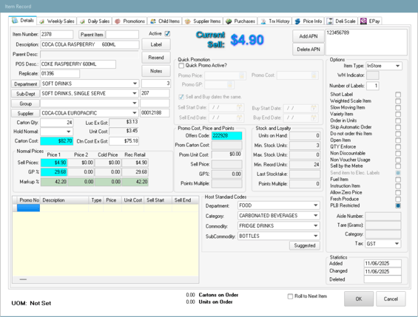Open Buy Start Date calendar icon
The image size is (418, 317).
coord(314,109)
